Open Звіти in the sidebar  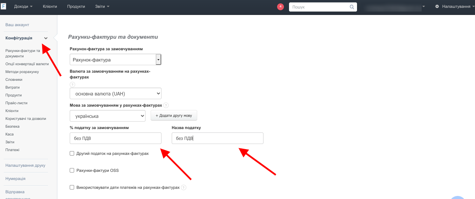[x=10, y=142]
